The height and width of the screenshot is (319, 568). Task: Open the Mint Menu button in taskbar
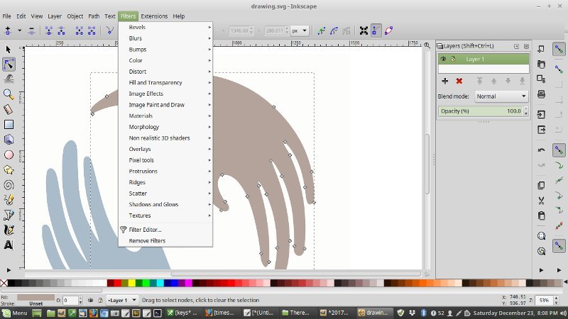tap(15, 313)
